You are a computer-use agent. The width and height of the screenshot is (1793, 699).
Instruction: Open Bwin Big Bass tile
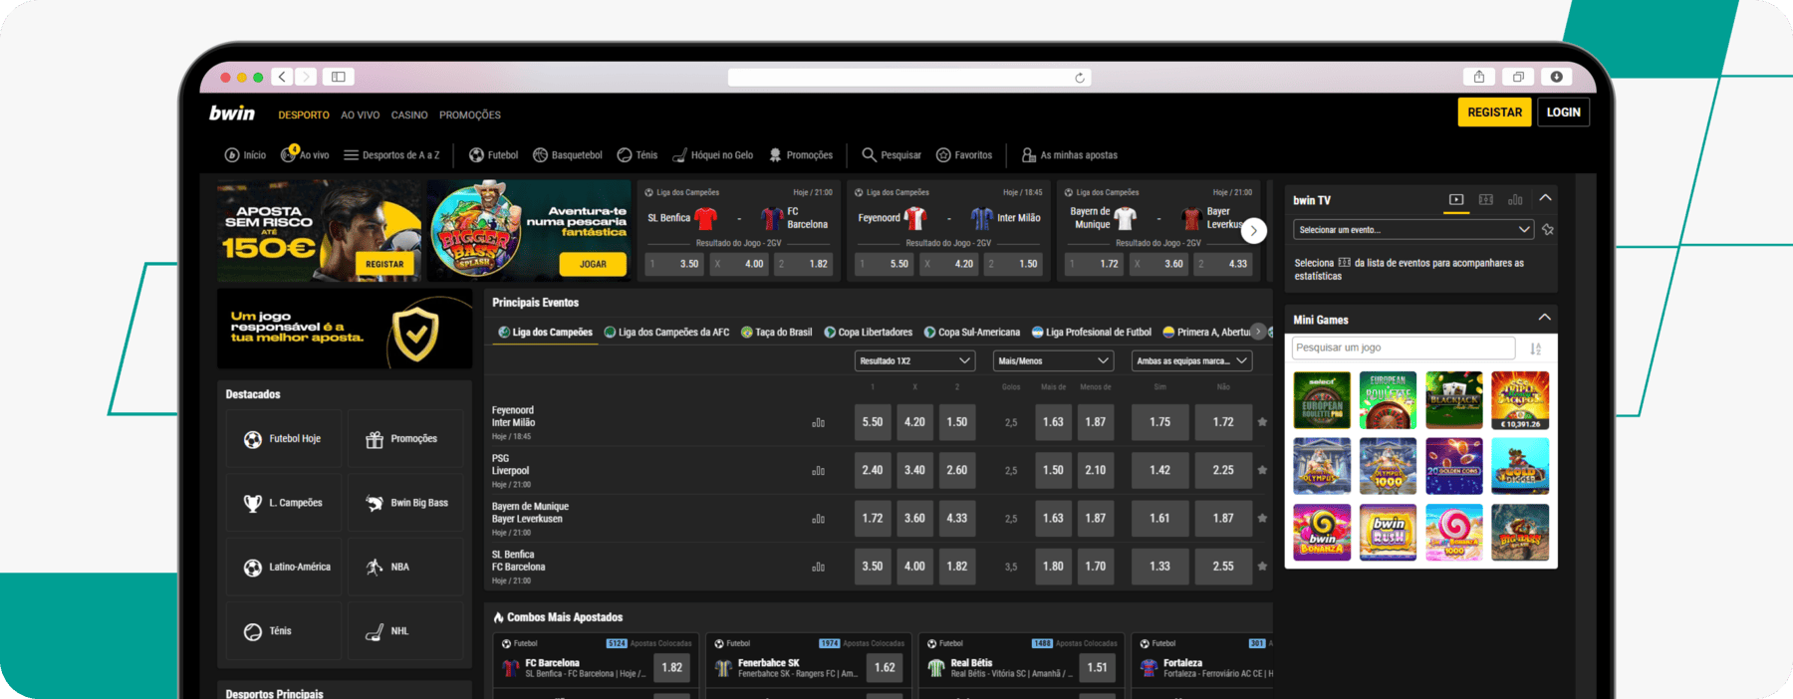[x=405, y=503]
